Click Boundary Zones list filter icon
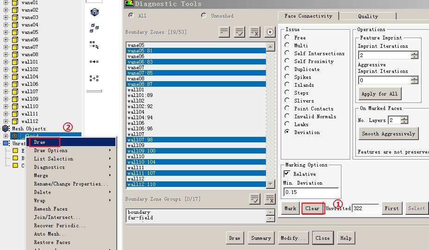The width and height of the screenshot is (429, 250). (x=224, y=32)
